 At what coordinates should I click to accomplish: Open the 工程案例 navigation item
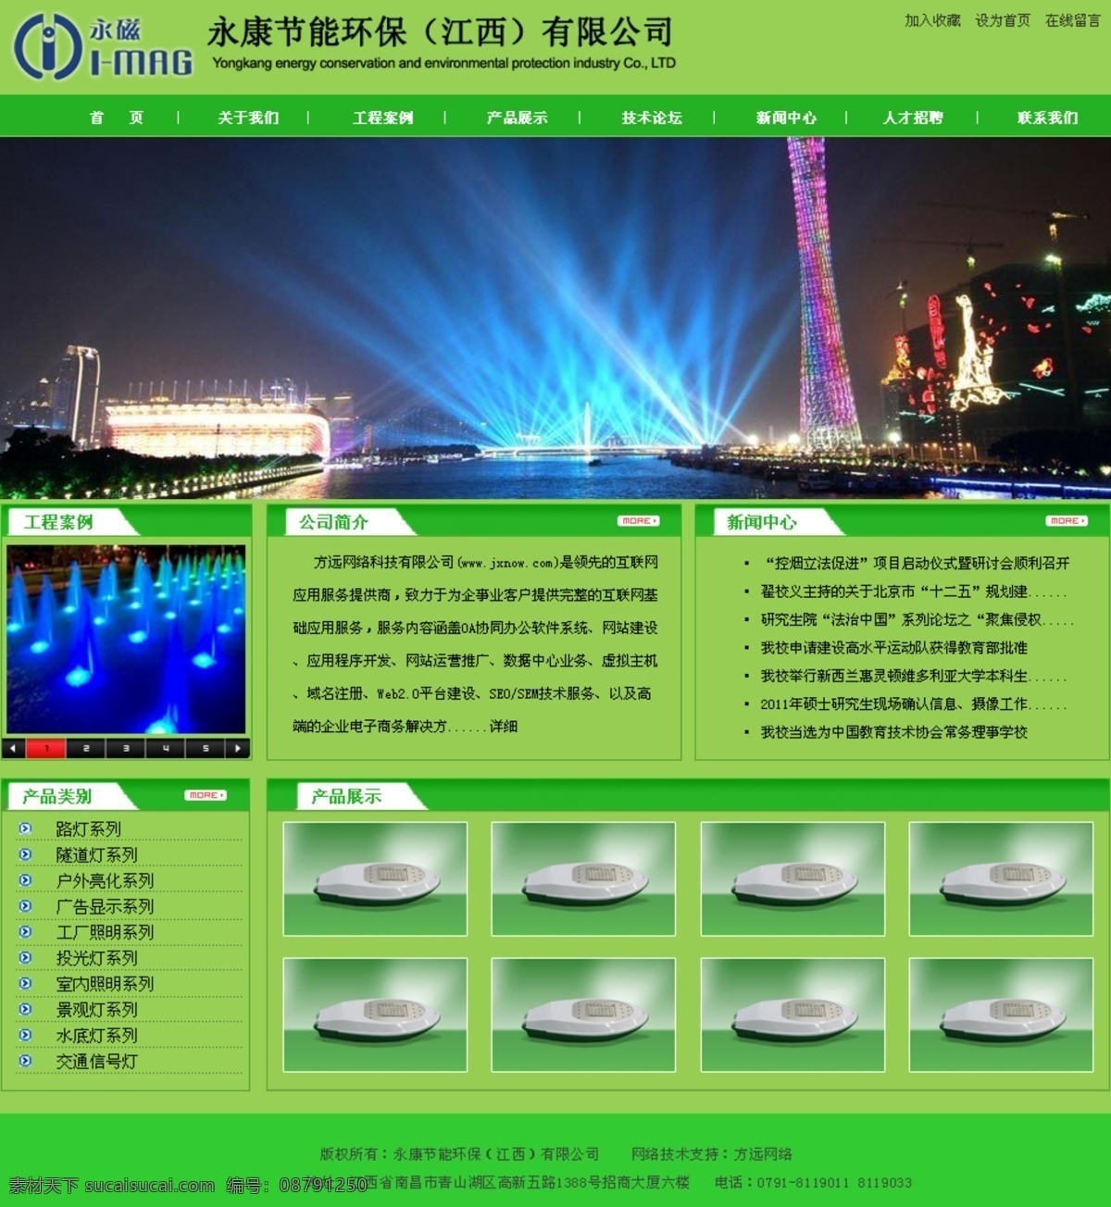(382, 118)
